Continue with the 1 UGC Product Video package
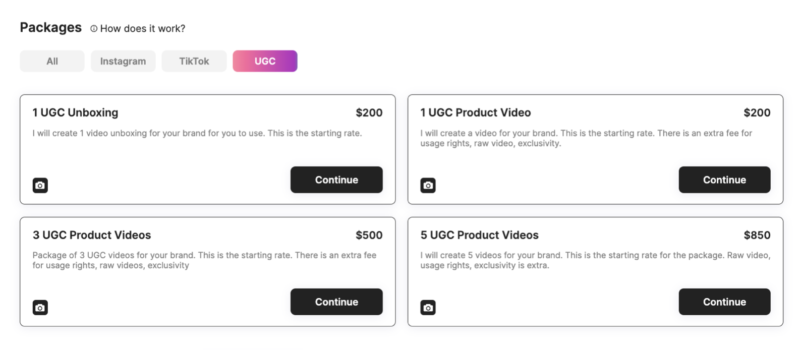Image resolution: width=803 pixels, height=350 pixels. click(x=724, y=180)
